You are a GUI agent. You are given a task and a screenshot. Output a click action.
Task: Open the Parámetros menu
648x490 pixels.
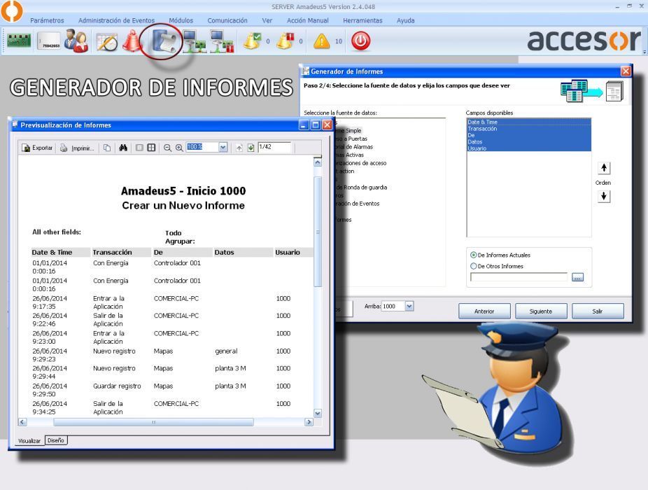click(47, 20)
